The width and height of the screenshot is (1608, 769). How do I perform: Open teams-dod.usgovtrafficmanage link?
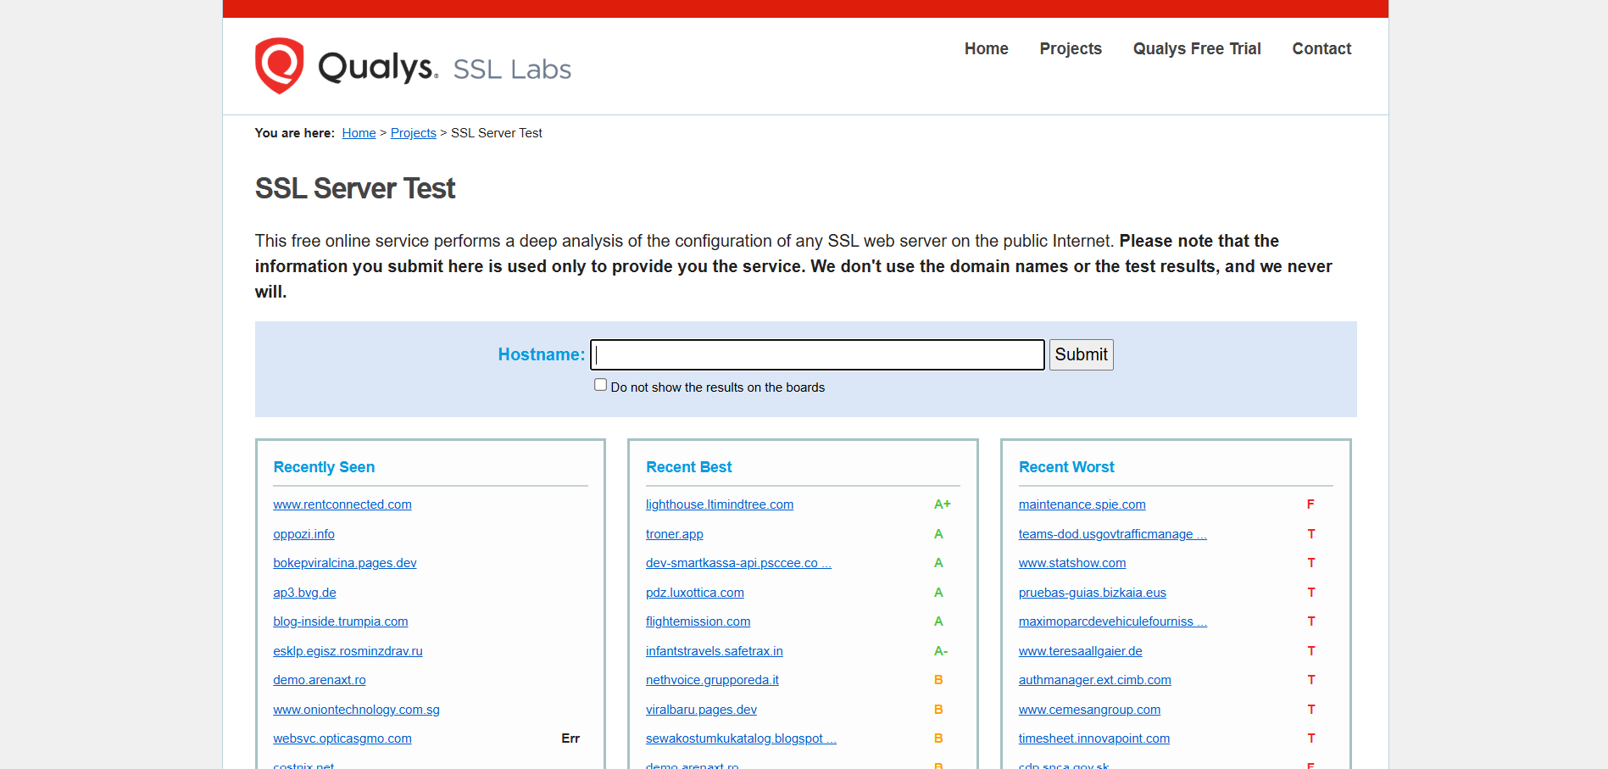(x=1113, y=534)
